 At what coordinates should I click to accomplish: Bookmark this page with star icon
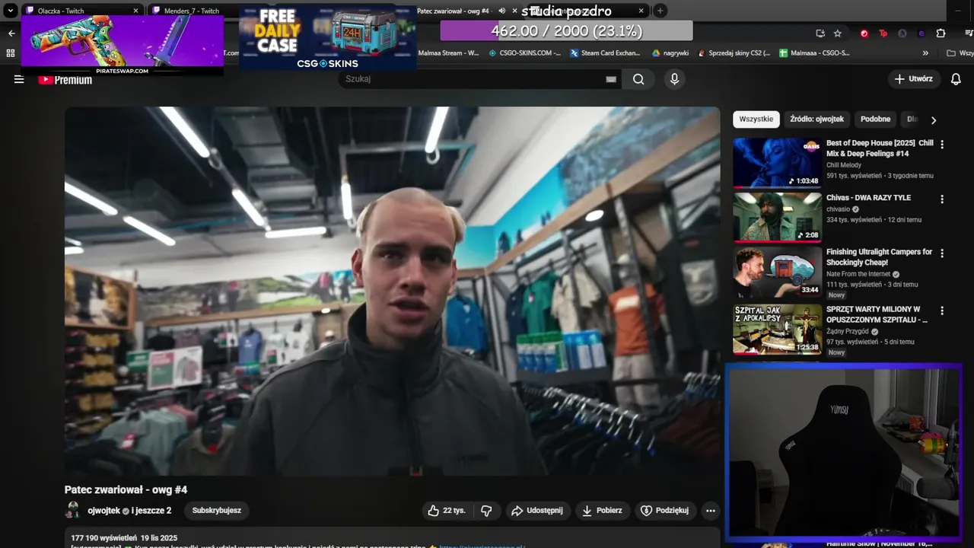(x=838, y=33)
